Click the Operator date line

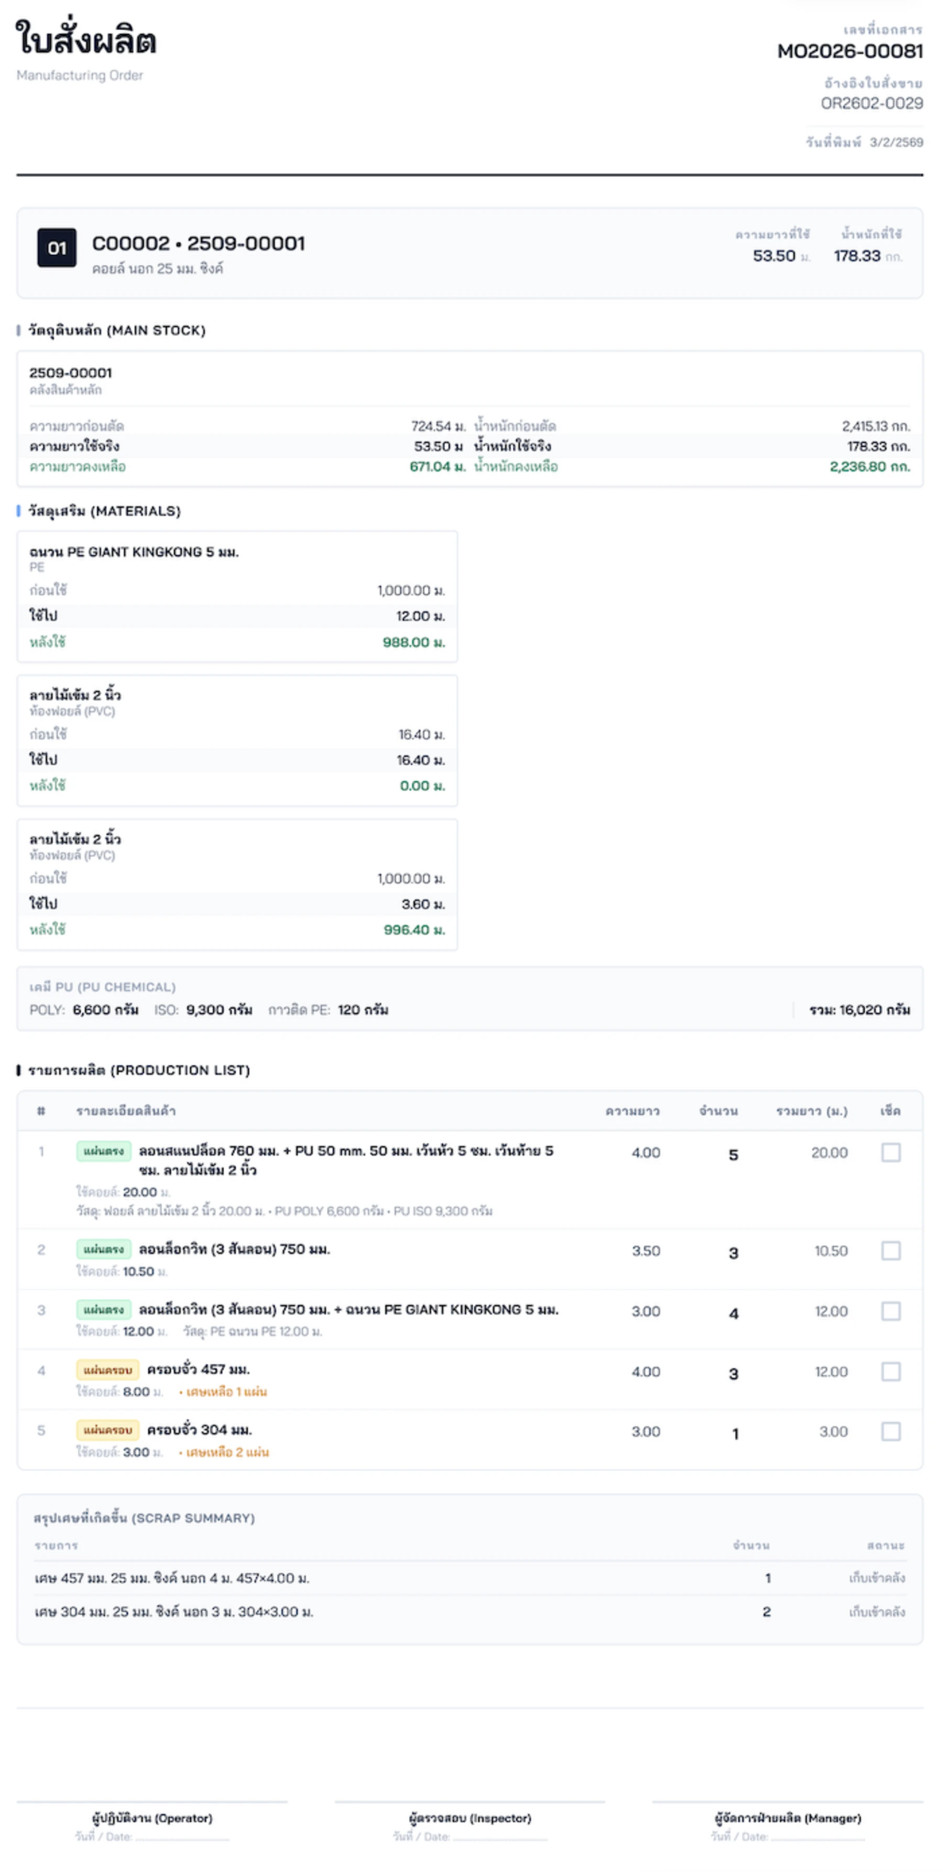click(x=182, y=1836)
